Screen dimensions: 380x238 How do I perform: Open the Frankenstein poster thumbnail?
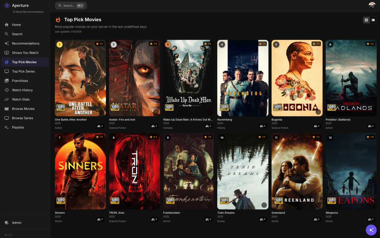(x=188, y=171)
